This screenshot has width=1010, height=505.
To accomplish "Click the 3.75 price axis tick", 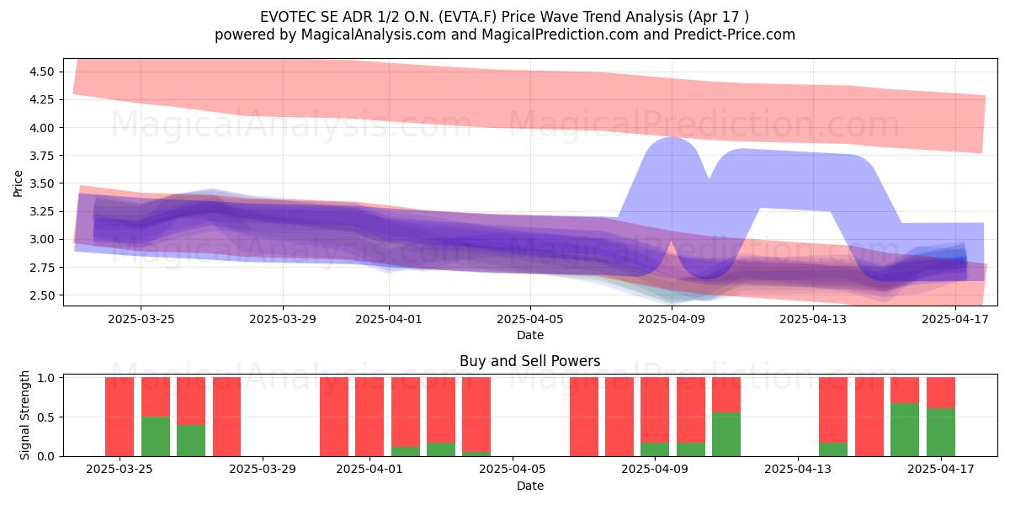I will [x=41, y=156].
